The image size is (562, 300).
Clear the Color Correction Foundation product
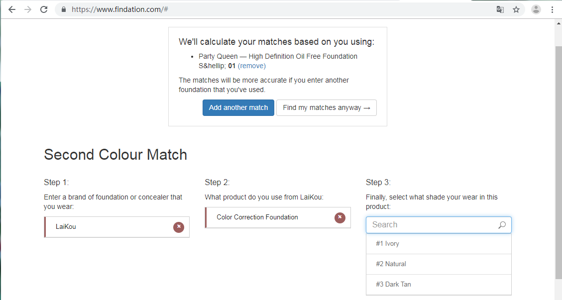pyautogui.click(x=340, y=217)
